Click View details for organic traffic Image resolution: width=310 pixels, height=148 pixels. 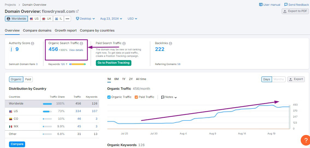click(76, 50)
